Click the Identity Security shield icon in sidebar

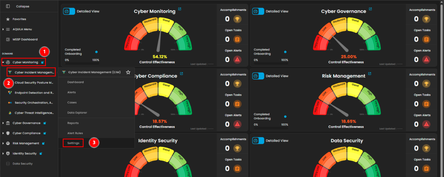(8, 153)
